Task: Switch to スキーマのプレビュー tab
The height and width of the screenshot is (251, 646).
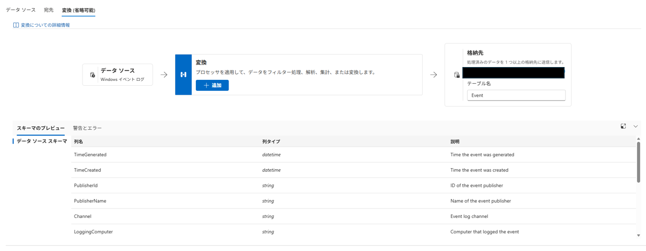Action: pyautogui.click(x=40, y=128)
